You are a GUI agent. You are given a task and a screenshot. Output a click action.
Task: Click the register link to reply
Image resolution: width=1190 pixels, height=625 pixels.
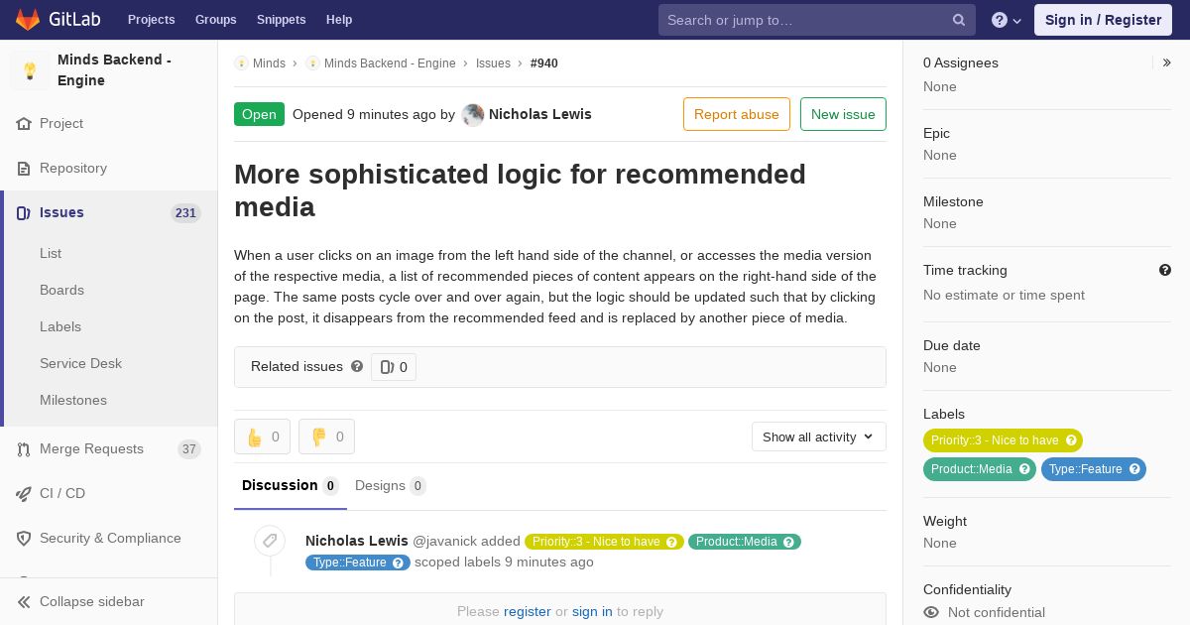point(527,611)
